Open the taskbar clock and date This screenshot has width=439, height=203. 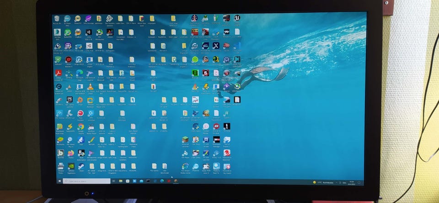[x=351, y=182]
